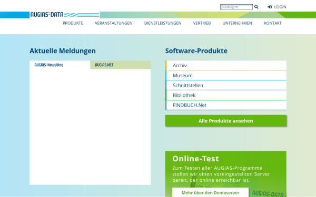The height and width of the screenshot is (197, 316).
Task: Click the magnifier search icon
Action: (x=256, y=7)
